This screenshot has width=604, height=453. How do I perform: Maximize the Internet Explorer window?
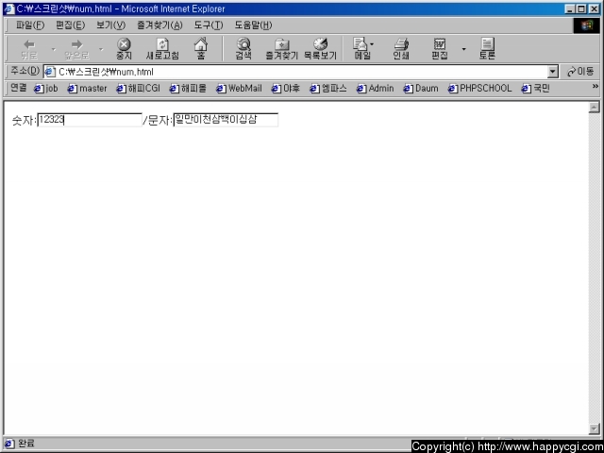click(581, 8)
